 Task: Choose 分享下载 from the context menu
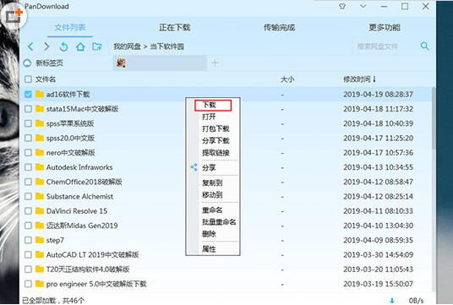click(216, 140)
